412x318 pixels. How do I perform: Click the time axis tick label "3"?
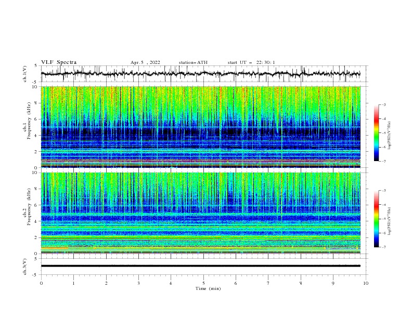(x=139, y=283)
